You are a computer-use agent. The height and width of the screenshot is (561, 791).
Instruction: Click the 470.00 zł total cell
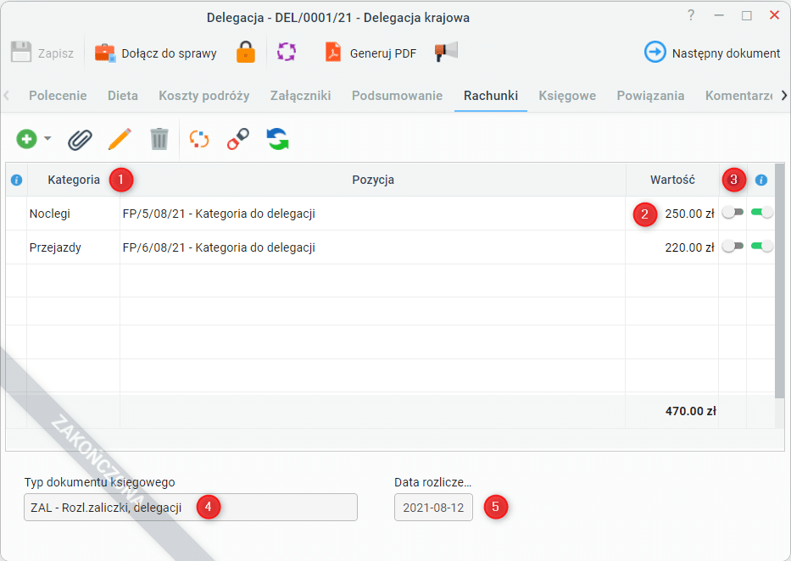pyautogui.click(x=672, y=411)
